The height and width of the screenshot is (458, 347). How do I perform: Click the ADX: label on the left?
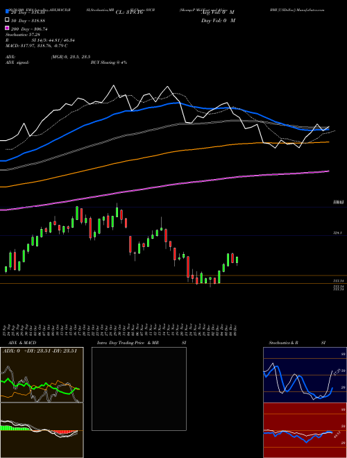(10, 57)
